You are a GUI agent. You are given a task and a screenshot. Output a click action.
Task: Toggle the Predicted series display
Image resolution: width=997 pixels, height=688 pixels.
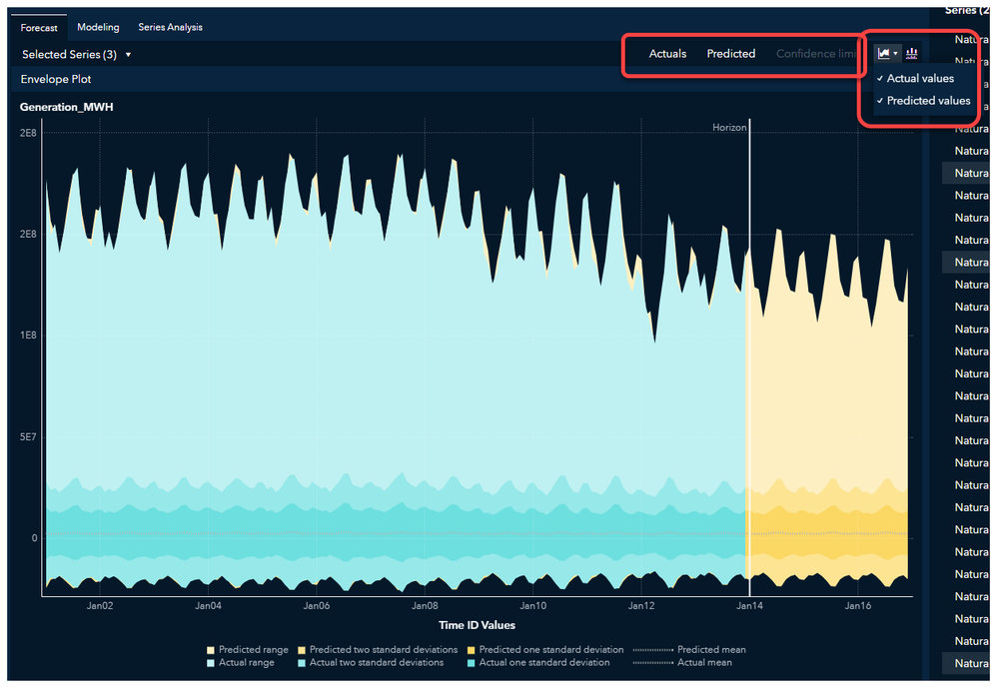coord(731,54)
